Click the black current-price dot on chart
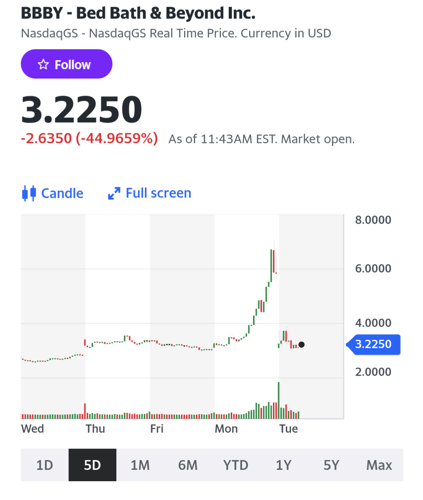423x500 pixels. (301, 345)
